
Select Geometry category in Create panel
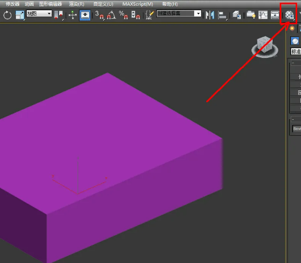[295, 41]
